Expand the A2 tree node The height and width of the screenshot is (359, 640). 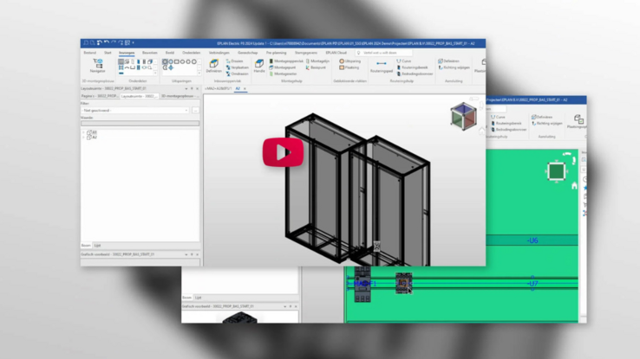(83, 138)
